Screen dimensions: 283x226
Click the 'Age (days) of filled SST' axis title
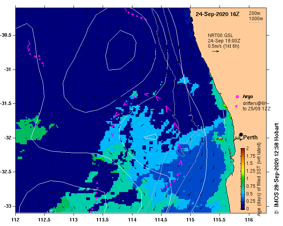click(259, 179)
